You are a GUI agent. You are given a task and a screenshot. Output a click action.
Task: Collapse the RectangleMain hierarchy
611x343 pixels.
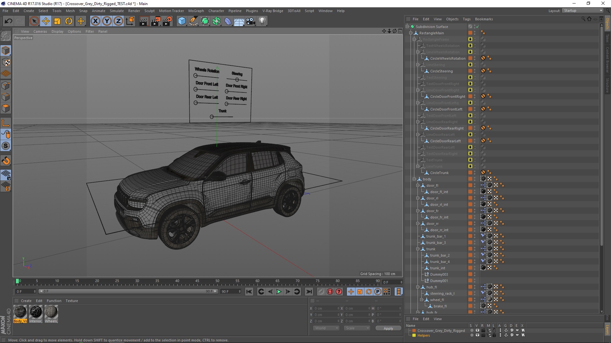[x=411, y=33]
